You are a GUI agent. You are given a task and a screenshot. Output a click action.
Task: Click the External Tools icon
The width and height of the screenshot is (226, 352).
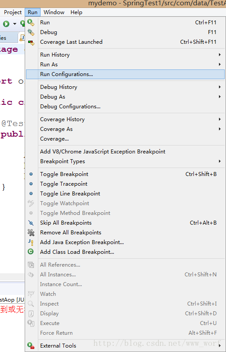[x=31, y=345]
